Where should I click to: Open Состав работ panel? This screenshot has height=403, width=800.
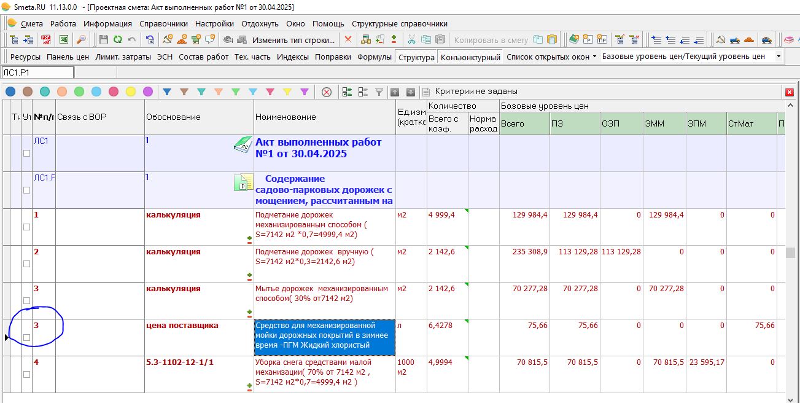click(204, 57)
